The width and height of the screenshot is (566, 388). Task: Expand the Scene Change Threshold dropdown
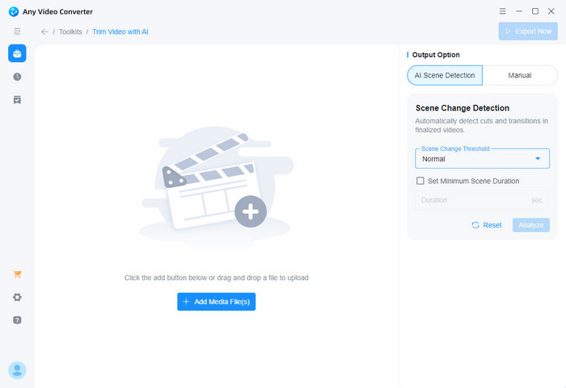482,159
